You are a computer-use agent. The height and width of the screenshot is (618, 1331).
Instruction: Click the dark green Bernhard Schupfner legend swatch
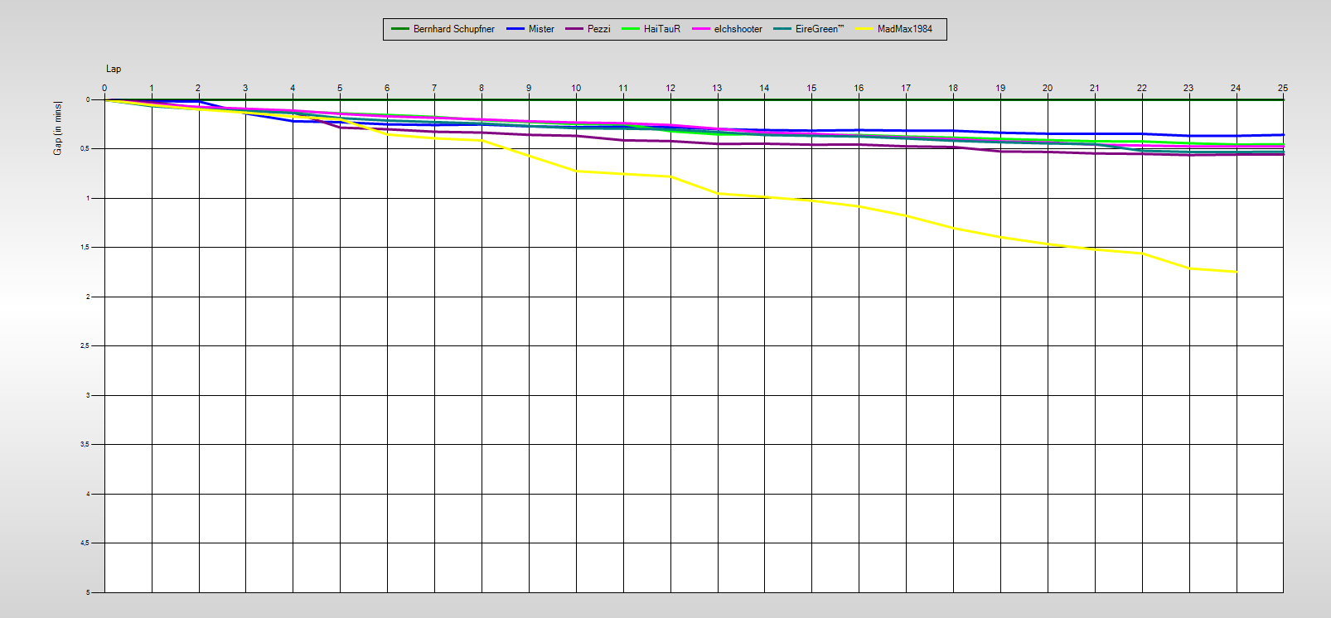point(400,29)
